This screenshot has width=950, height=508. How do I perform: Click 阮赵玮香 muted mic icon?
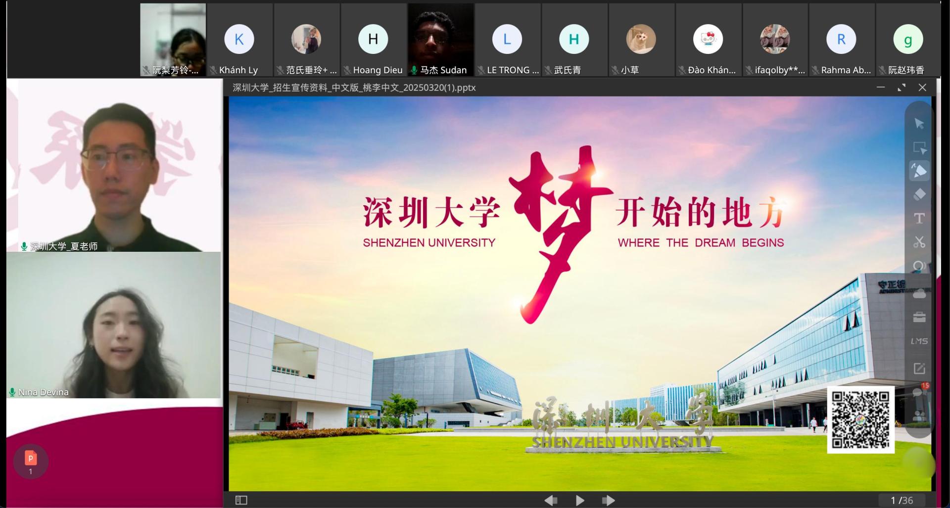click(882, 70)
